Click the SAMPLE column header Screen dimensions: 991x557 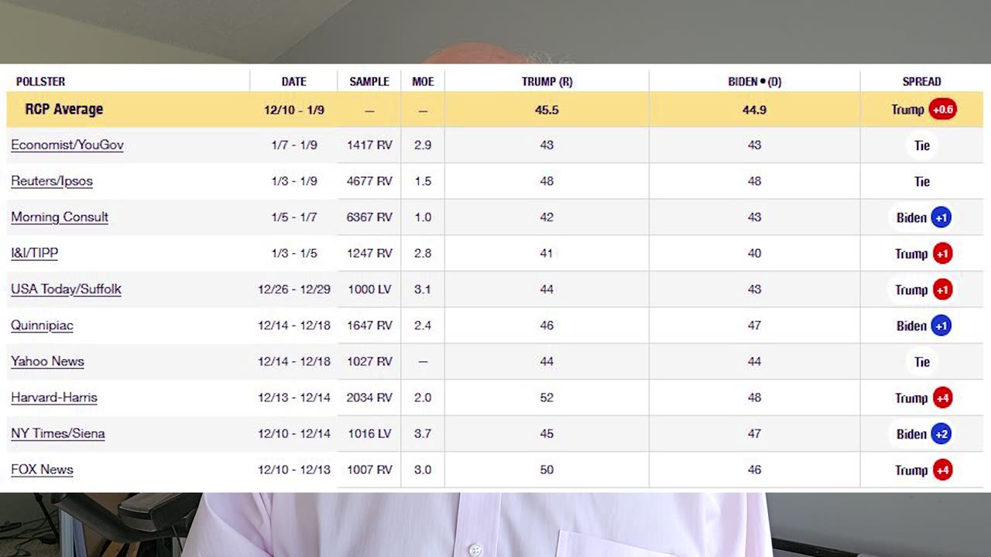point(369,81)
